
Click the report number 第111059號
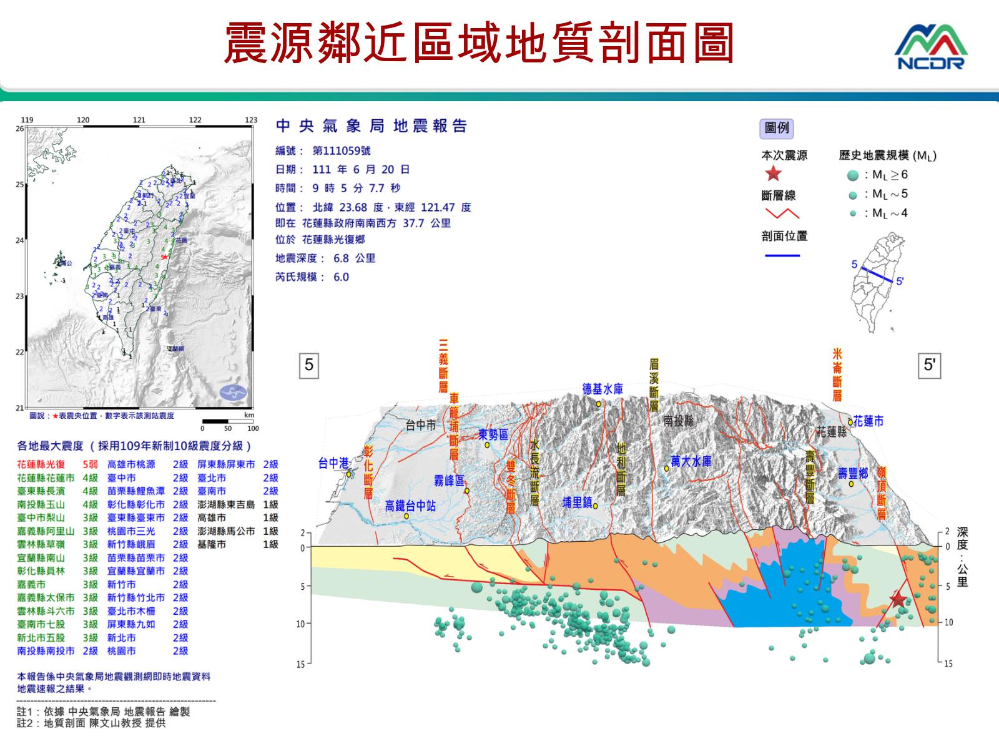point(341,151)
